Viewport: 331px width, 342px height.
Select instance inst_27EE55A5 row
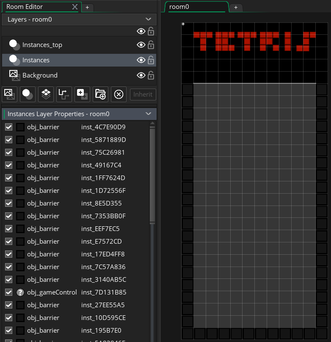[76, 305]
